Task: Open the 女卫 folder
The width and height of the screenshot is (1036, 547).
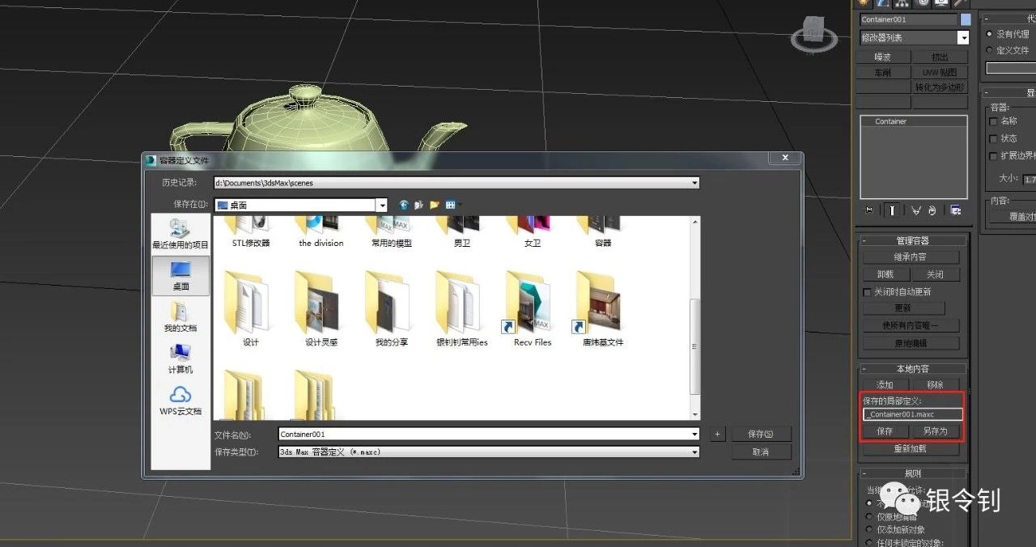Action: [533, 232]
